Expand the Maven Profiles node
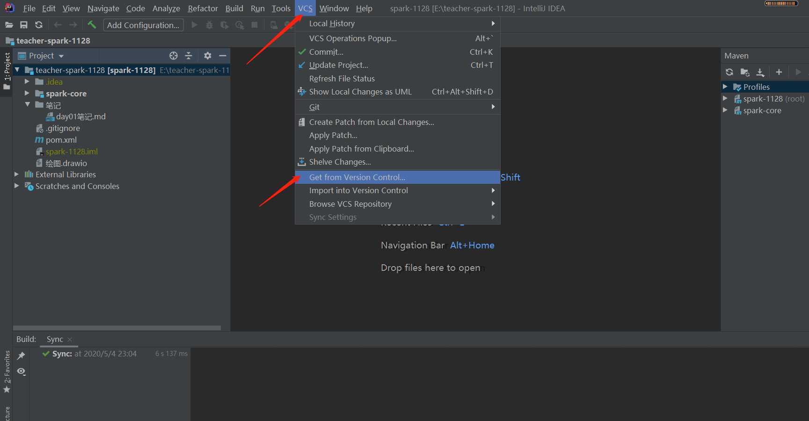Image resolution: width=809 pixels, height=421 pixels. click(725, 87)
